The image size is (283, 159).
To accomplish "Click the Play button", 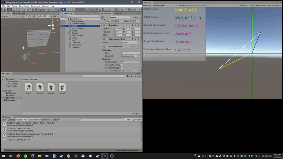I will (64, 10).
